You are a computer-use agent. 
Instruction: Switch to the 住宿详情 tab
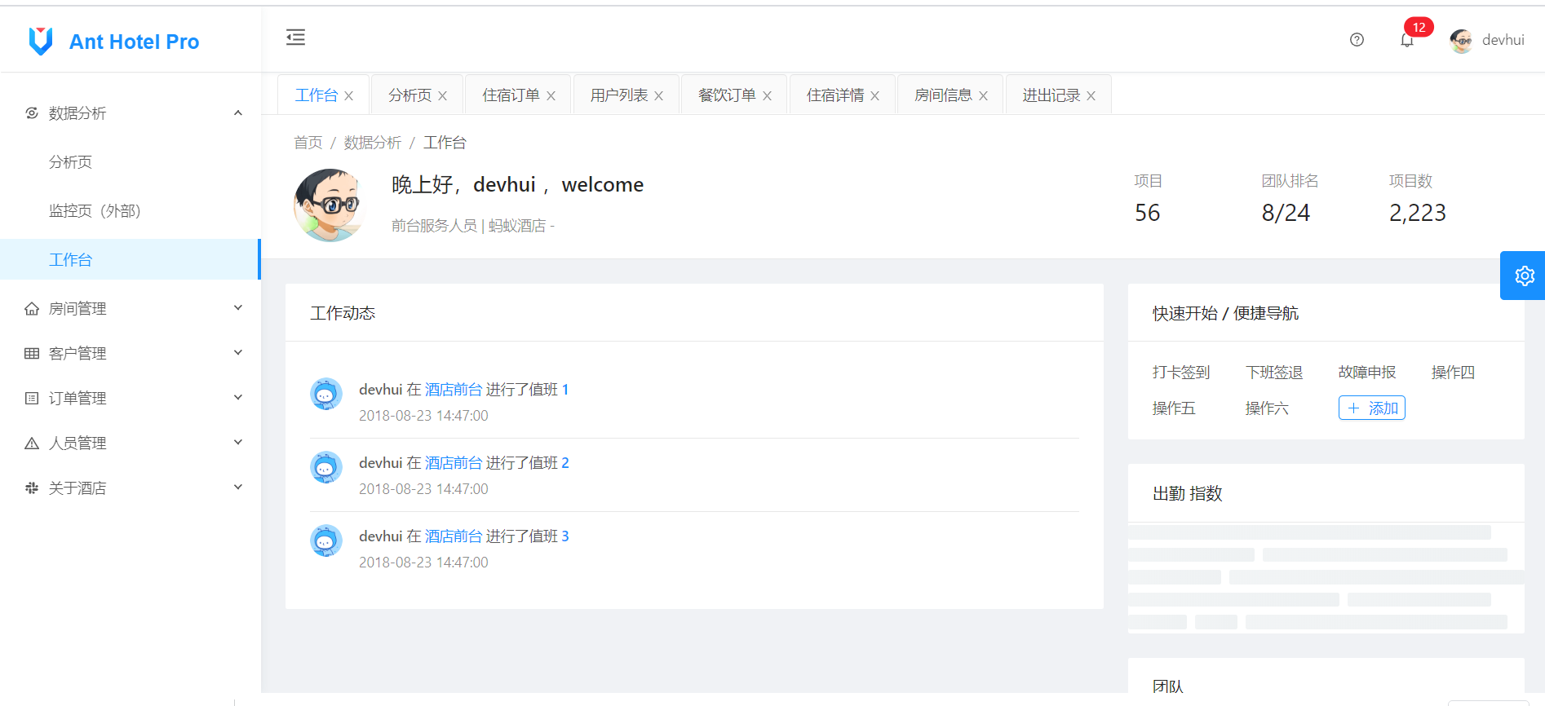[x=835, y=95]
